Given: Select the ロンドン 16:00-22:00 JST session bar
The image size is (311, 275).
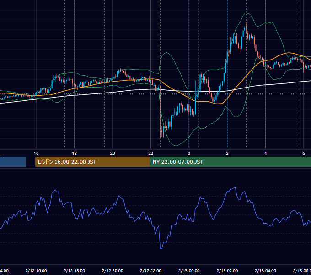Looking at the screenshot, I should (92, 162).
